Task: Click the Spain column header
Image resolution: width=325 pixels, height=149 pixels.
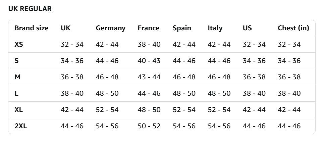Action: [x=182, y=28]
